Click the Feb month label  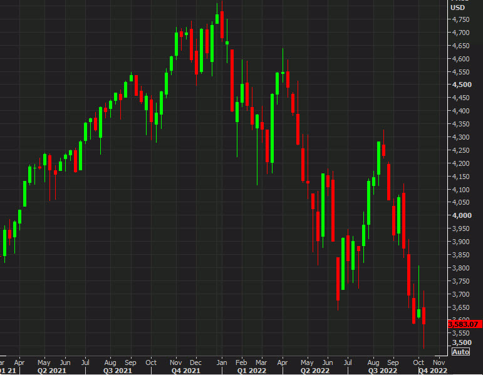(x=241, y=362)
